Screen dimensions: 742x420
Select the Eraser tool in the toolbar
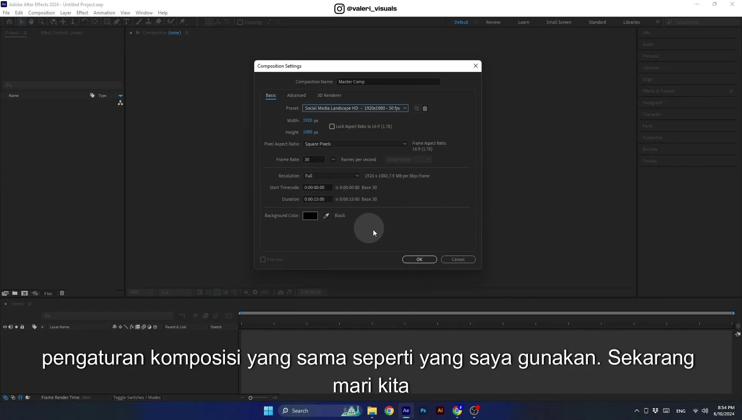point(158,22)
